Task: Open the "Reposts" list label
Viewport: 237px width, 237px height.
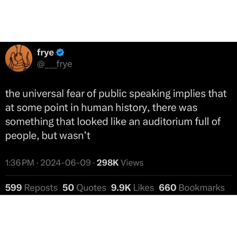Action: coord(41,188)
